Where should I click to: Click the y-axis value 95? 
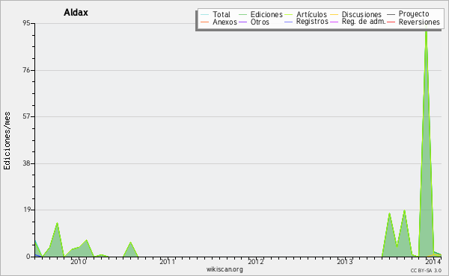pyautogui.click(x=26, y=23)
